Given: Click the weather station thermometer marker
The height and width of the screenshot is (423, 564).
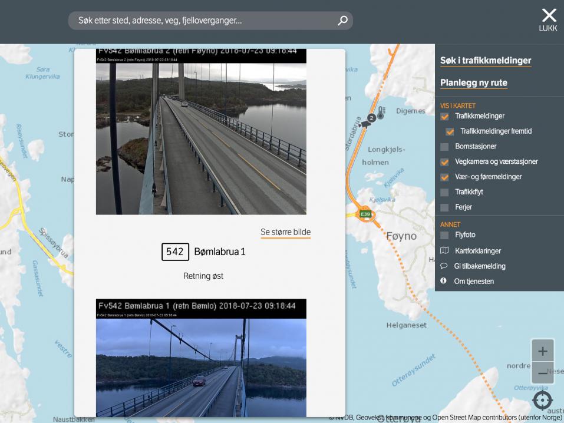Looking at the screenshot, I should pos(381,112).
